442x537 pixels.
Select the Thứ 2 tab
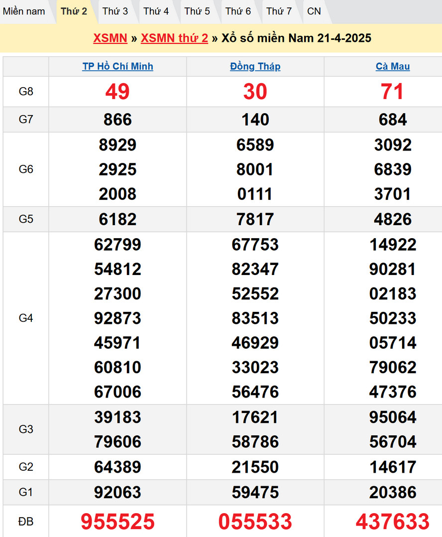coord(74,11)
